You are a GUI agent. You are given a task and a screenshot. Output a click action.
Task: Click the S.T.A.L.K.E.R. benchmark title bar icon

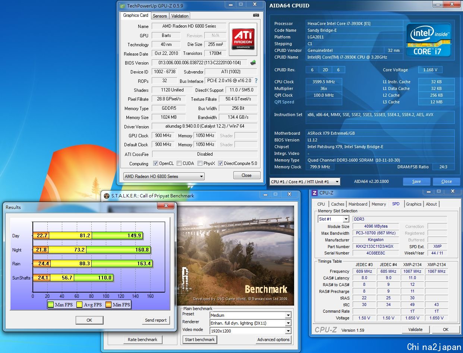(x=107, y=196)
